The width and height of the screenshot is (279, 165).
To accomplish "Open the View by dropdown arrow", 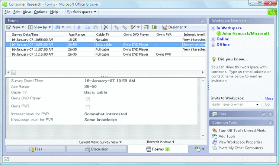I will (49, 27).
